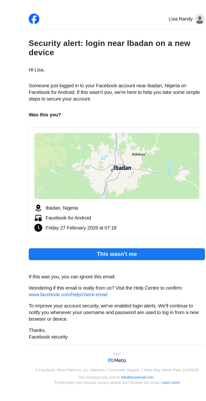Viewport: 206px width, 401px height.
Task: Click the "Lisa Randy" name text
Action: click(x=181, y=19)
